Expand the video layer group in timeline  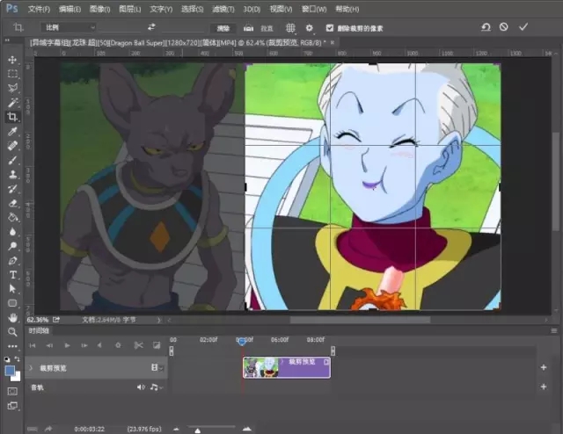tap(32, 367)
